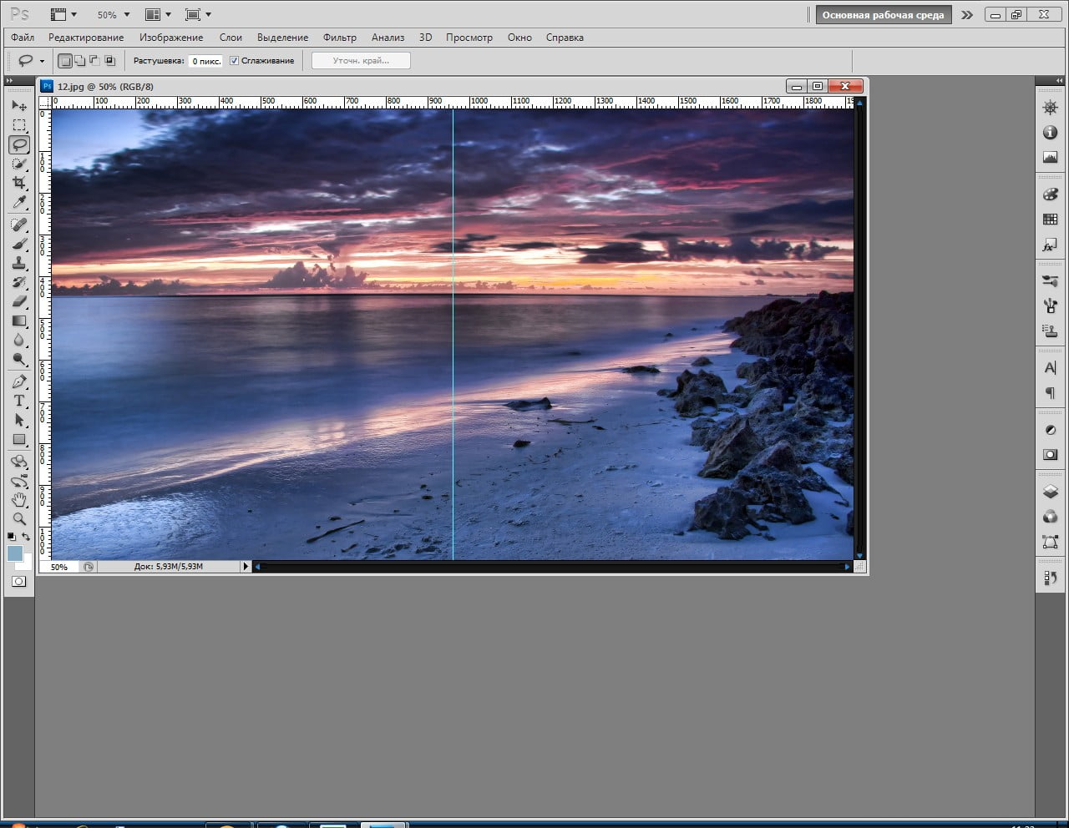1069x828 pixels.
Task: Select the Clone Stamp tool
Action: point(19,263)
